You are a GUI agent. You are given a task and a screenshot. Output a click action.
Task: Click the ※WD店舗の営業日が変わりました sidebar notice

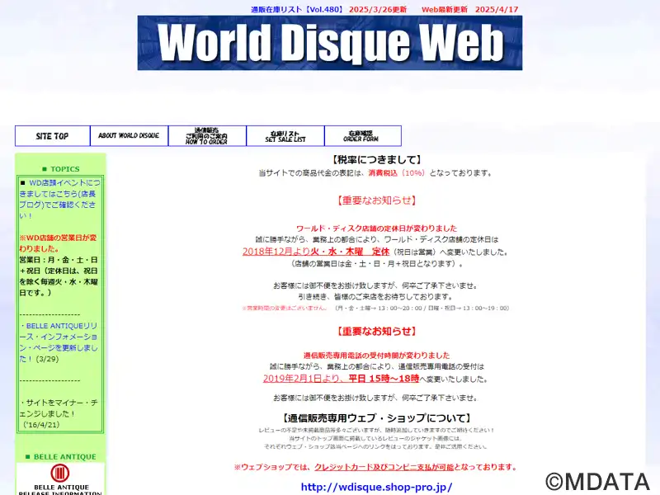(58, 243)
